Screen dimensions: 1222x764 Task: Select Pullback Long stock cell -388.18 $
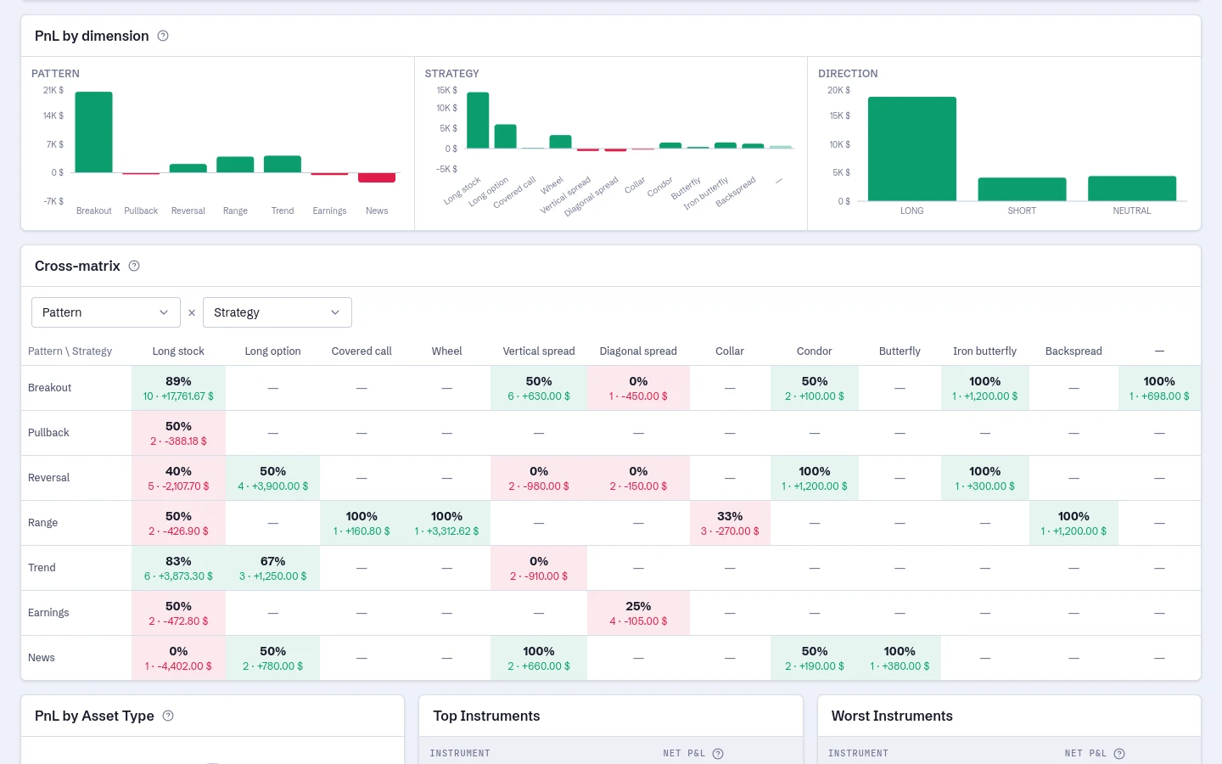point(178,433)
